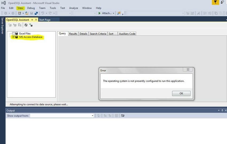Click the Navigate Backward toolbar icon
Image resolution: width=227 pixels, height=144 pixels.
[6, 13]
